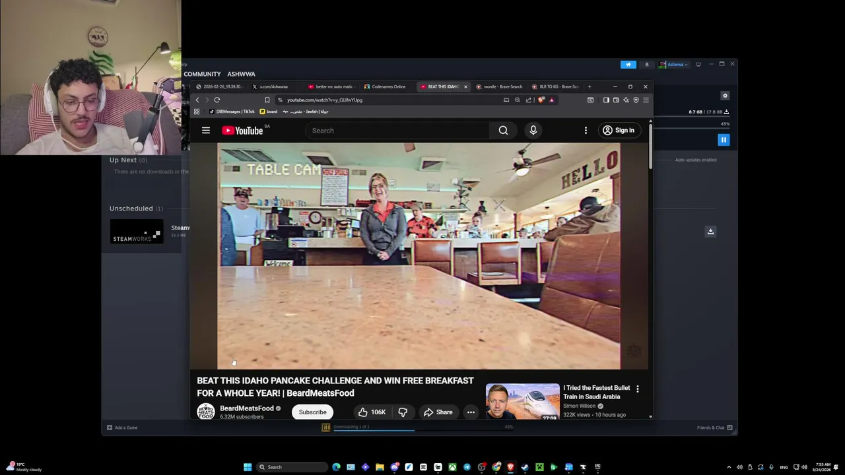Open YouTube settings three-dot menu
This screenshot has width=845, height=475.
coord(586,131)
